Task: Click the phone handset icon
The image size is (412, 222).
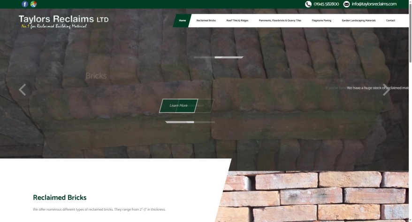Action: 308,4
